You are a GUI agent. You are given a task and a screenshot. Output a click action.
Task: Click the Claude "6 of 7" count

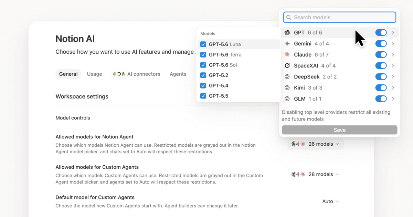pos(321,55)
